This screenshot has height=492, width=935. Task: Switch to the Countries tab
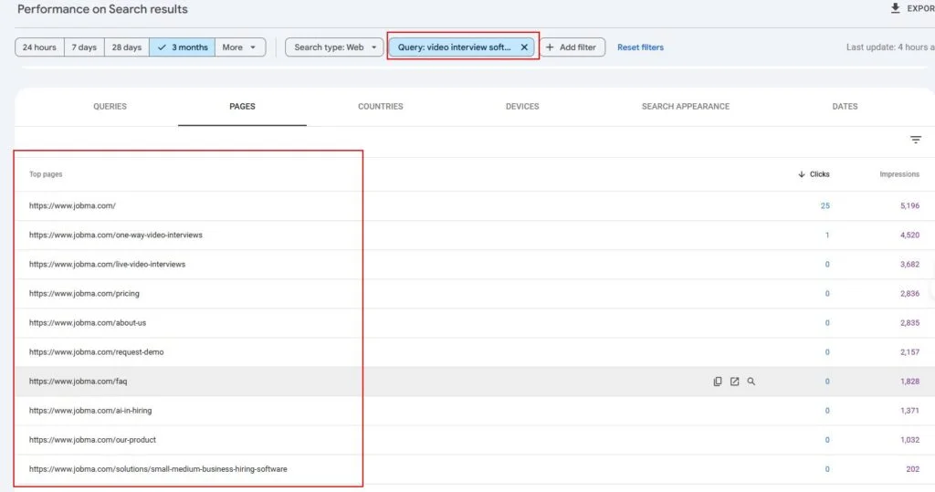pyautogui.click(x=381, y=106)
